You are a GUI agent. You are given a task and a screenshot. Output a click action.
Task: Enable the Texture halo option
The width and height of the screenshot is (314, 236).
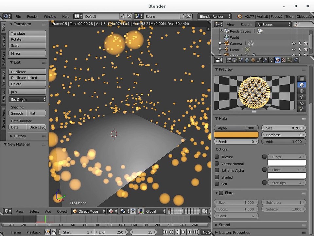(x=217, y=157)
